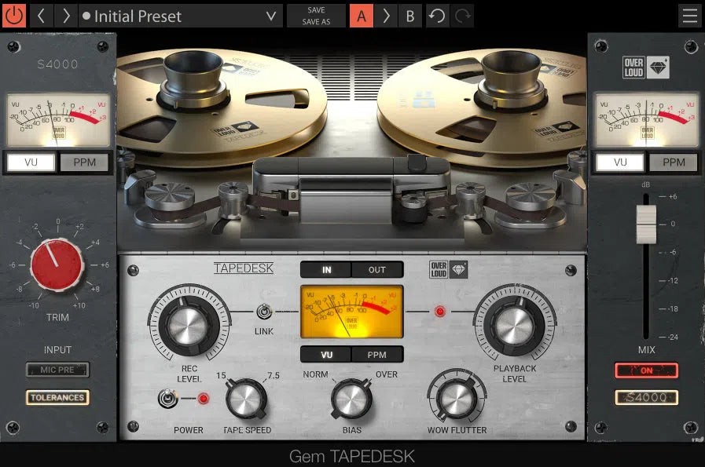Go to the previous preset using the left arrow
Screen dimensions: 705x467
41,16
